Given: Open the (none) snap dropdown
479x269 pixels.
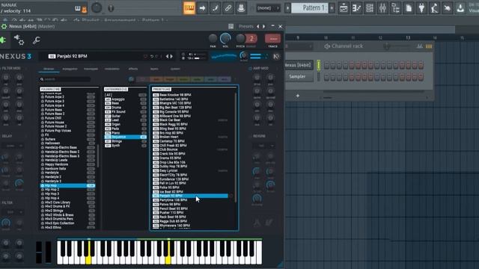Looking at the screenshot, I should (x=268, y=8).
